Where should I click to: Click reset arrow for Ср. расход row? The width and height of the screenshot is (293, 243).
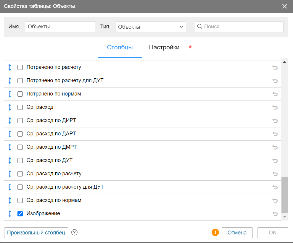tap(275, 107)
